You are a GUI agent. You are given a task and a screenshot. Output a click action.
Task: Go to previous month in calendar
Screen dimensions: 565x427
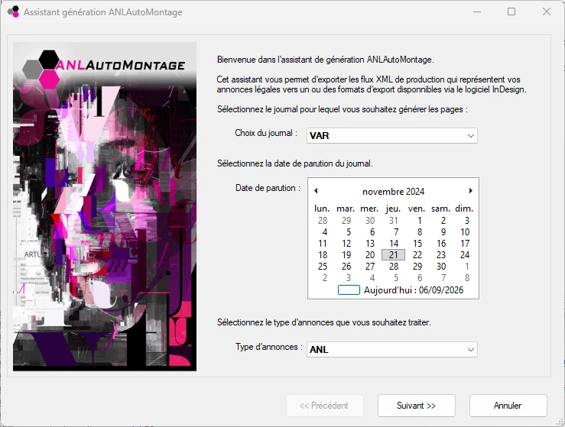316,191
